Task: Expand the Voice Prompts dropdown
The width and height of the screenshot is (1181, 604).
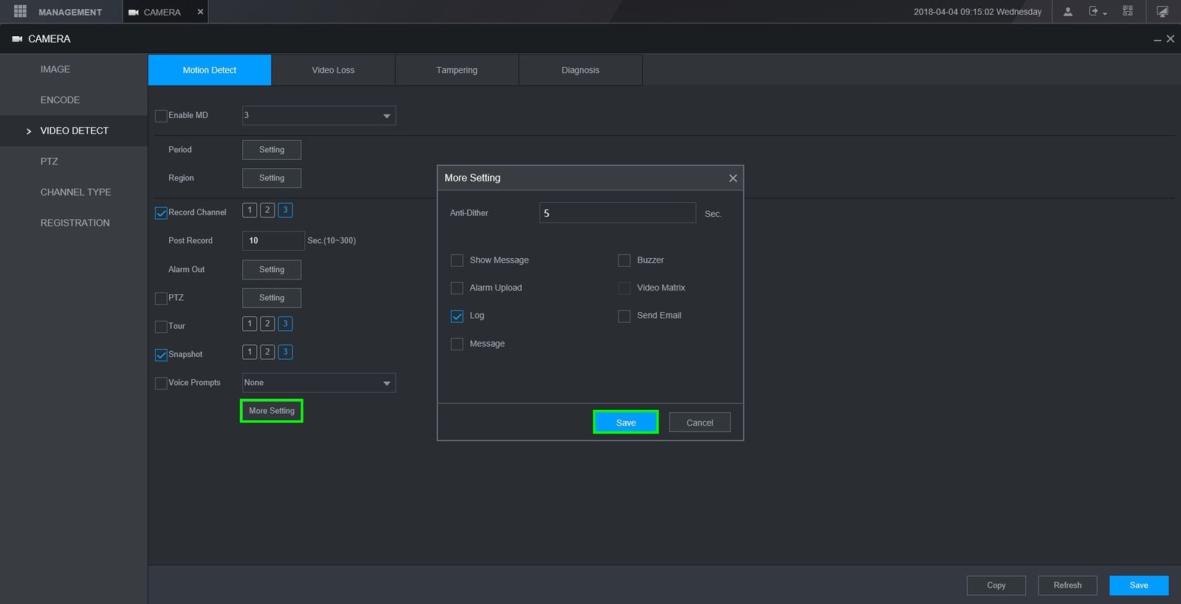Action: (x=319, y=383)
